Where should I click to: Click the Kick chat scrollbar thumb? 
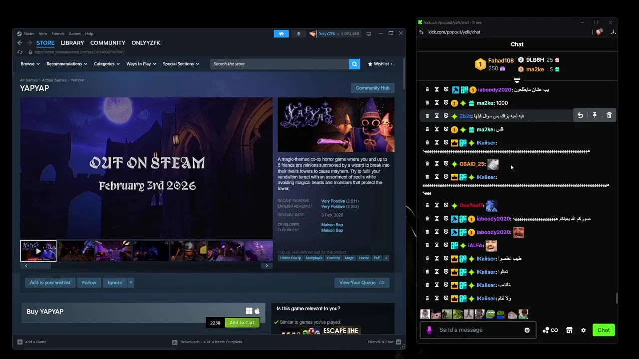click(x=616, y=298)
